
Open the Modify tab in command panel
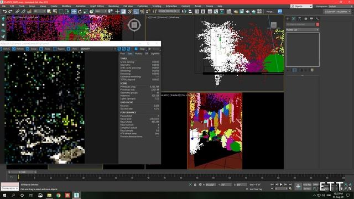pos(294,19)
